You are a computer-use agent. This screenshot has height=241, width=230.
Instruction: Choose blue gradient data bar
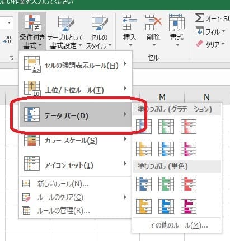[x=144, y=127]
